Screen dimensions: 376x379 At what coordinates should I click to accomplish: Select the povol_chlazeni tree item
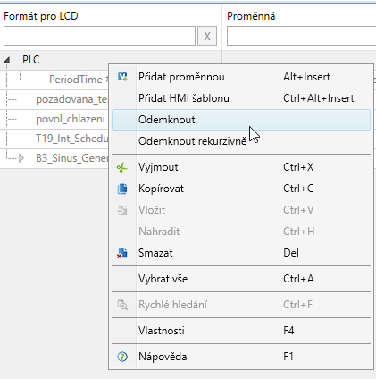[x=71, y=119]
